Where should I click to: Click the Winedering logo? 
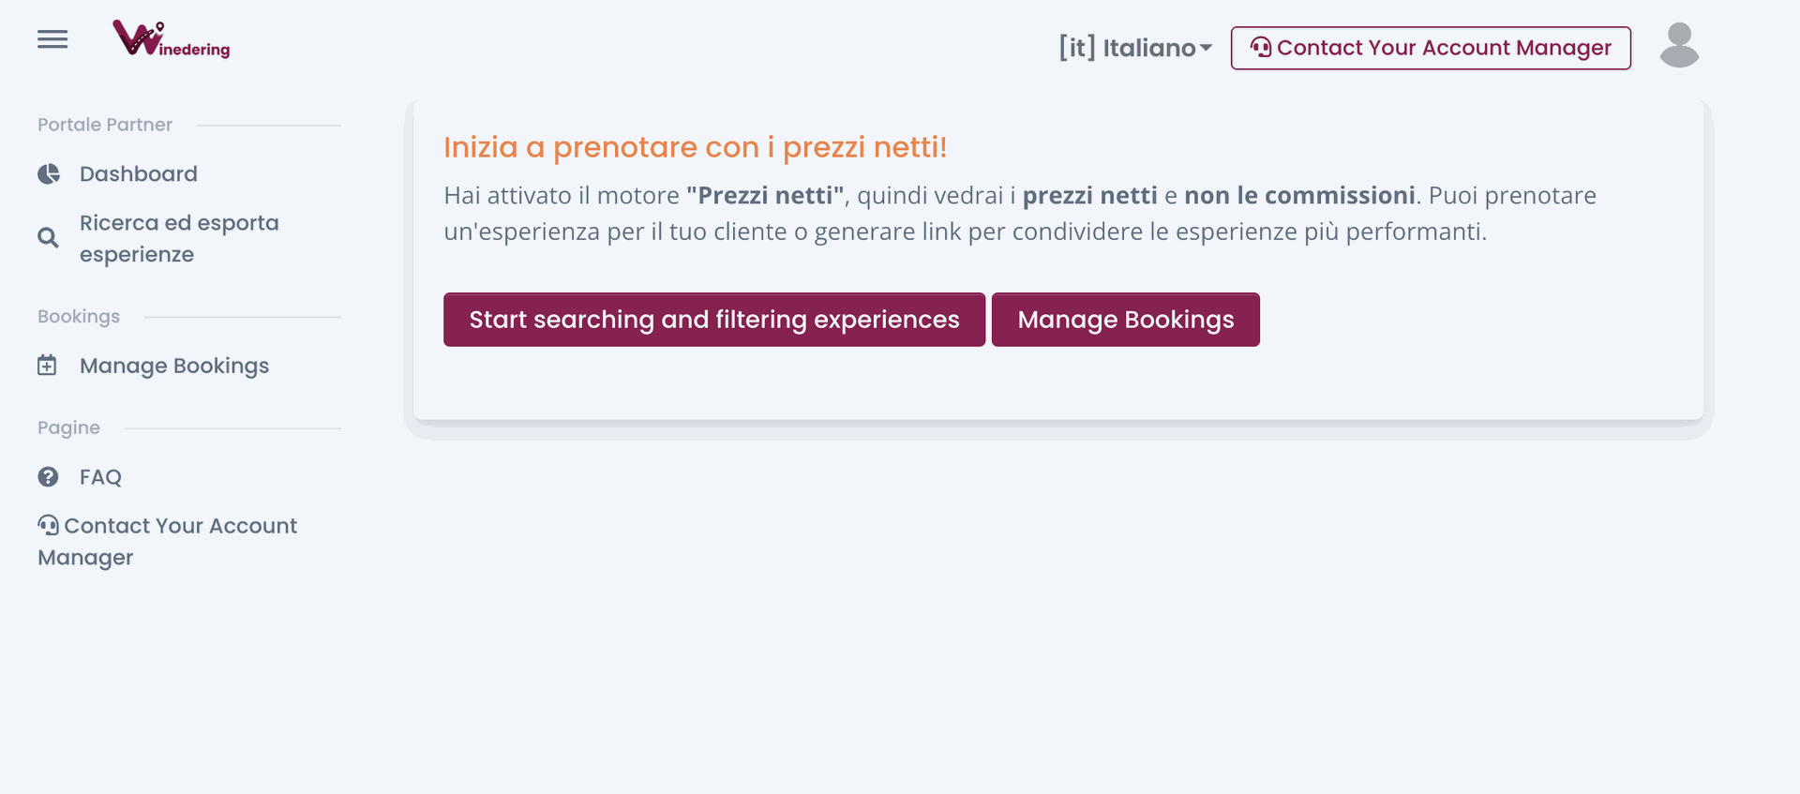(172, 39)
